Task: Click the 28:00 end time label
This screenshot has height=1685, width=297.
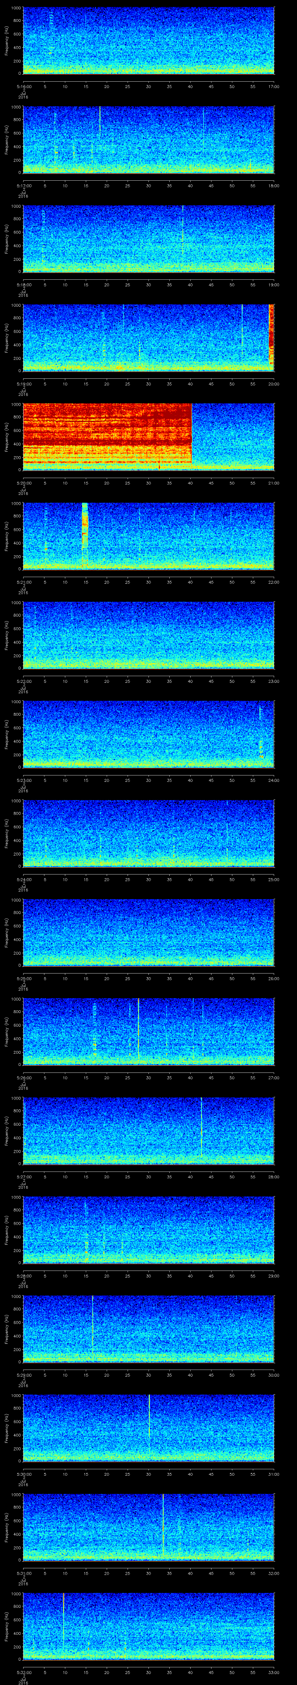Action: coord(274,1176)
